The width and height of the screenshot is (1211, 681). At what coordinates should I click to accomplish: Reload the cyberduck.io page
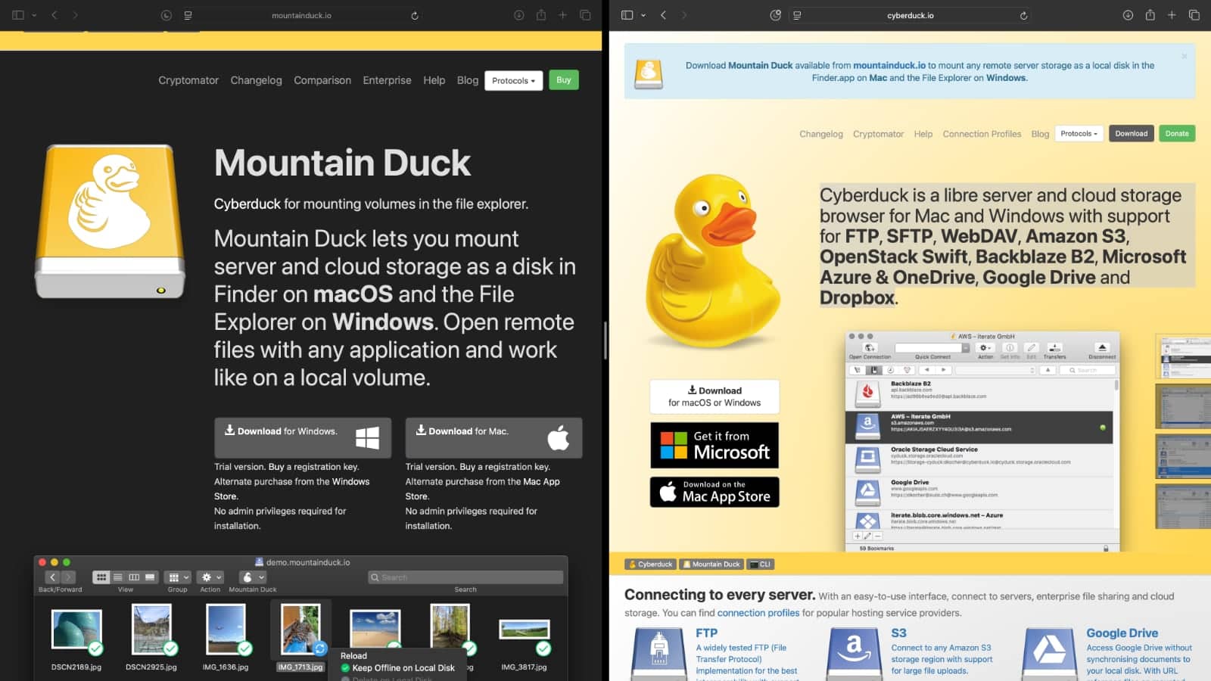coord(1023,15)
